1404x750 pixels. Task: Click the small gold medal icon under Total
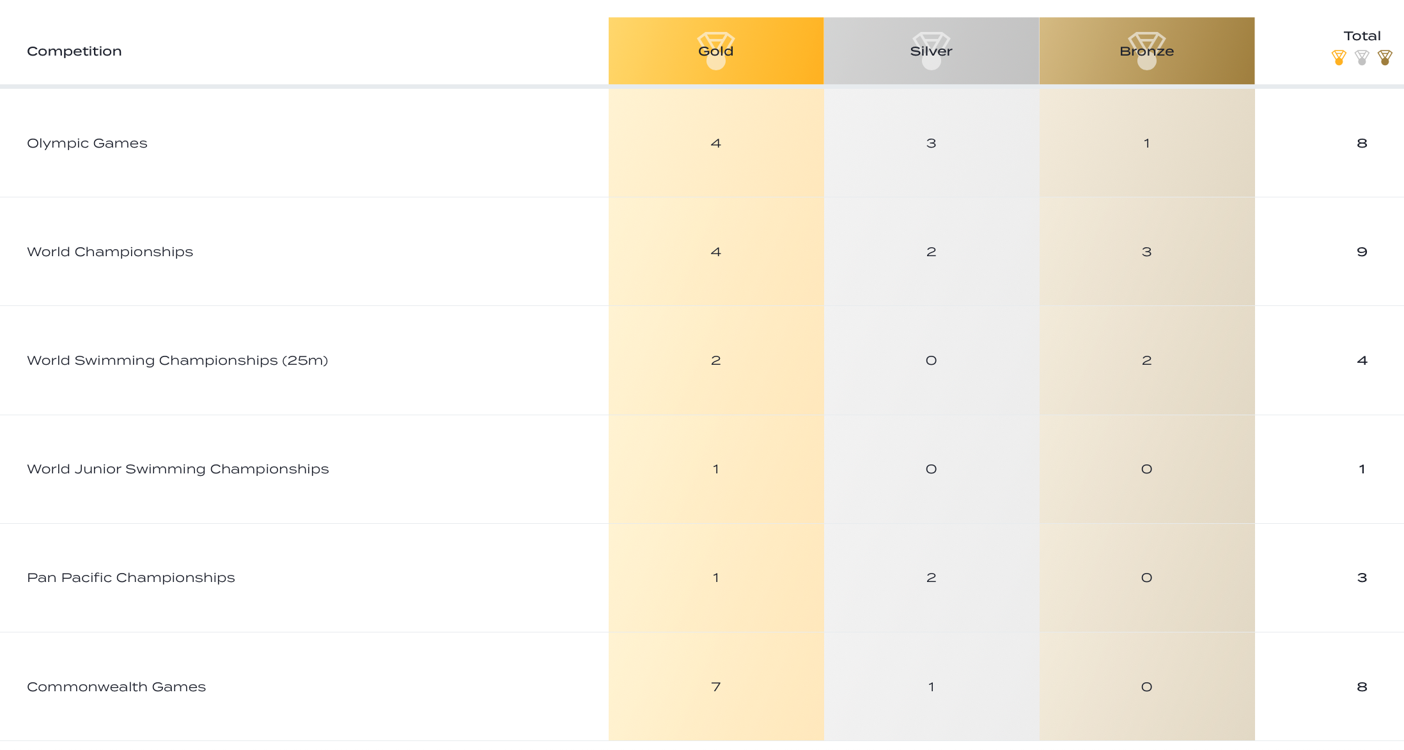coord(1339,57)
